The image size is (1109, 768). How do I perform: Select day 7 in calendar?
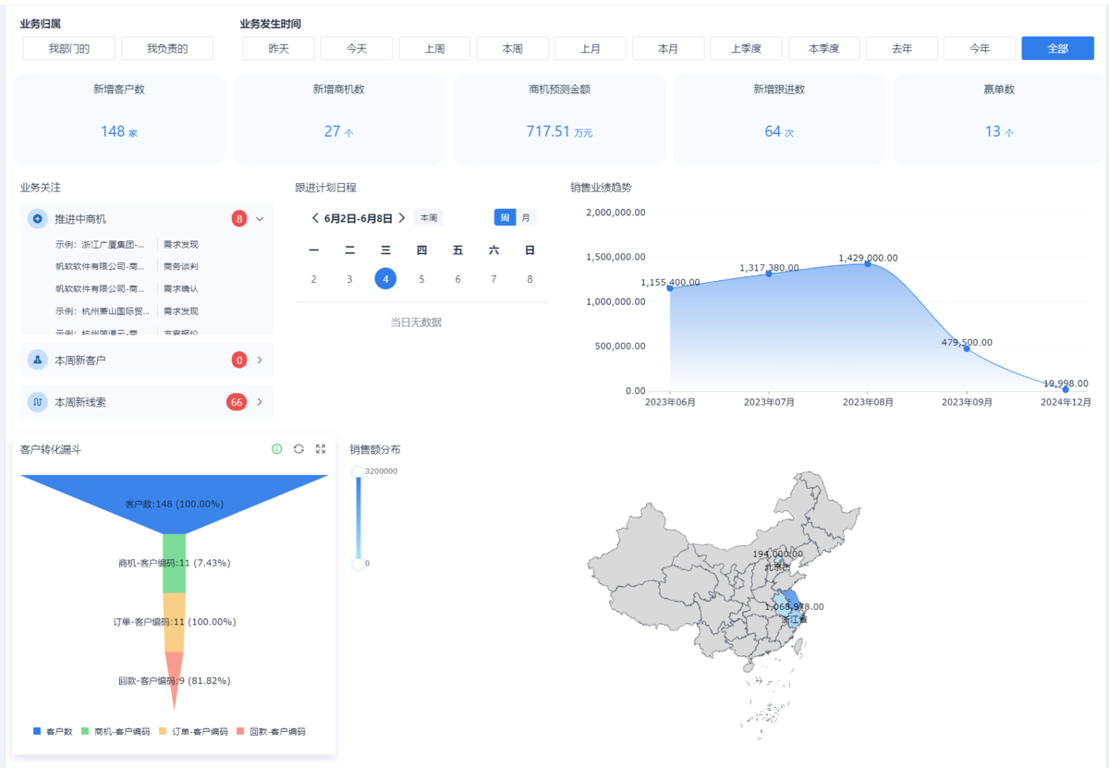pyautogui.click(x=494, y=279)
